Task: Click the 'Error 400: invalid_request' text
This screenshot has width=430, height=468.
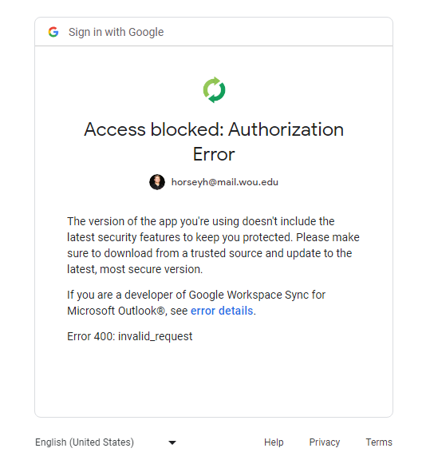Action: pos(130,336)
